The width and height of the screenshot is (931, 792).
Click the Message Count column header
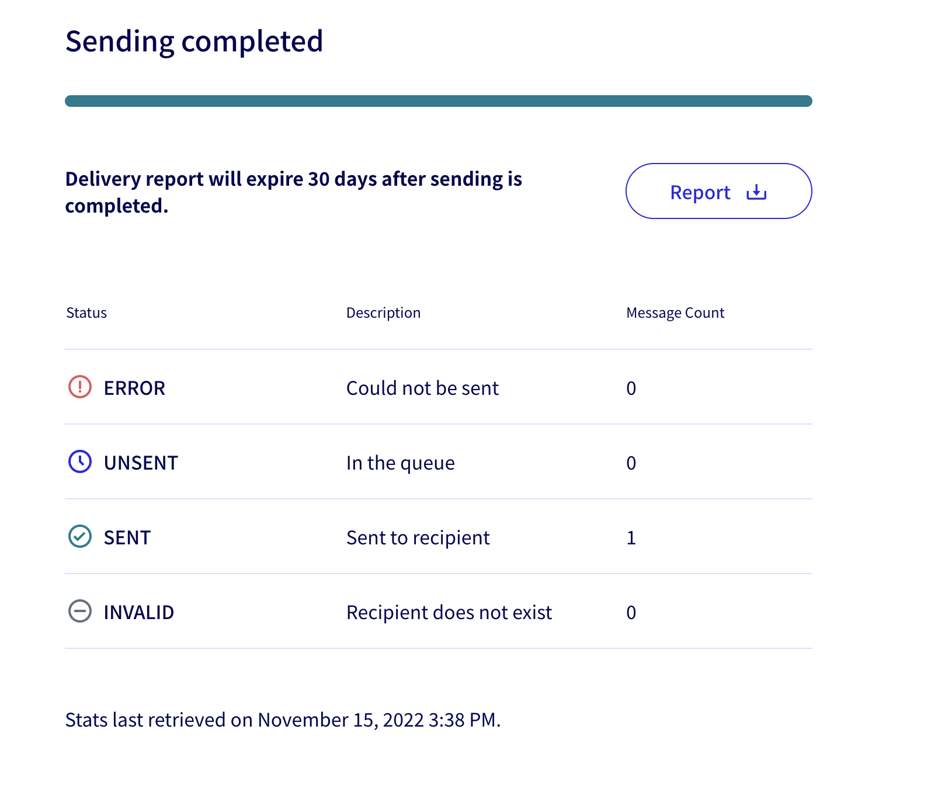tap(675, 313)
